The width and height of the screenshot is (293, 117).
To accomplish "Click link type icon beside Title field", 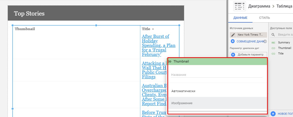I will [273, 54].
